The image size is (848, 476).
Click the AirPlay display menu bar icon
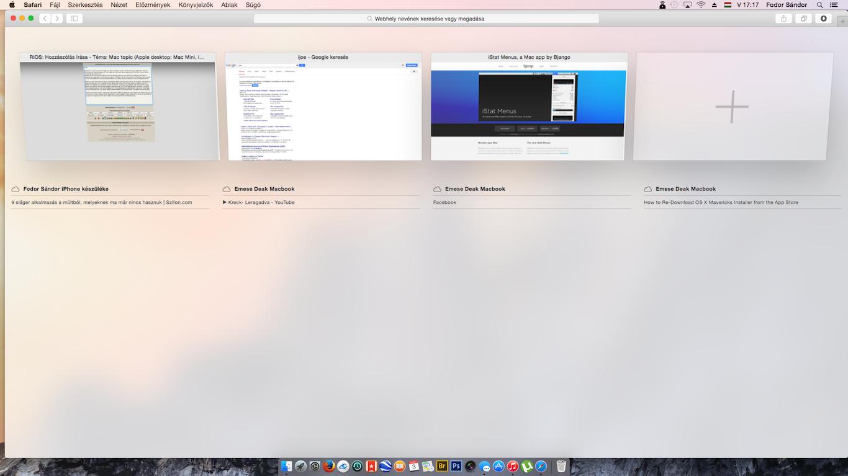(687, 5)
